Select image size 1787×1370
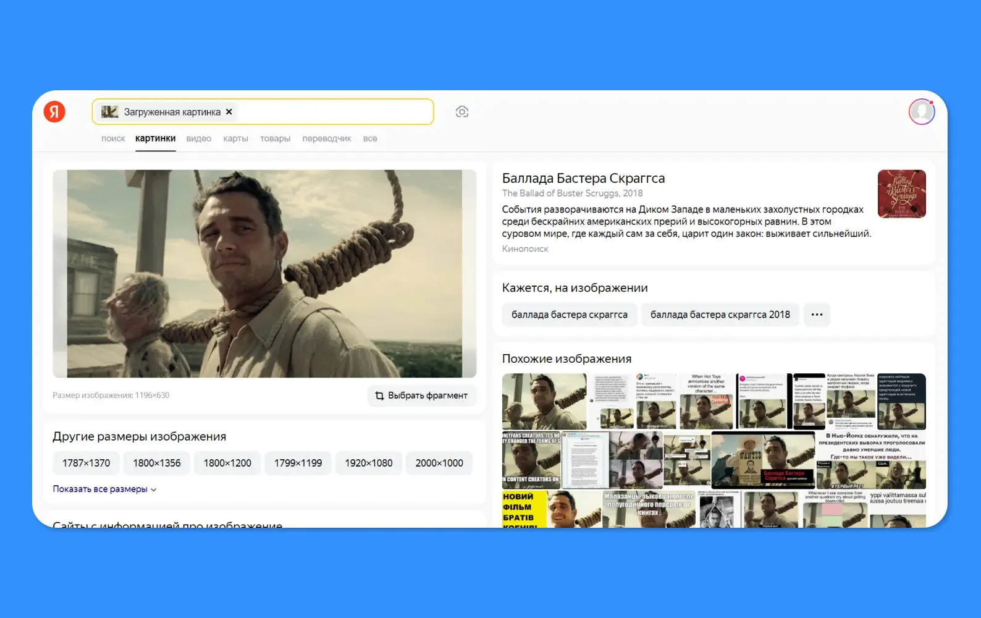The width and height of the screenshot is (981, 618). [x=86, y=463]
